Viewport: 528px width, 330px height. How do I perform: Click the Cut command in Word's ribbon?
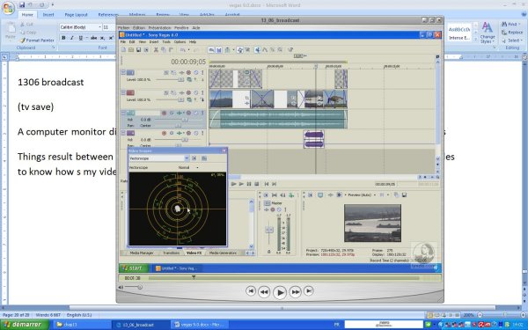[26, 25]
